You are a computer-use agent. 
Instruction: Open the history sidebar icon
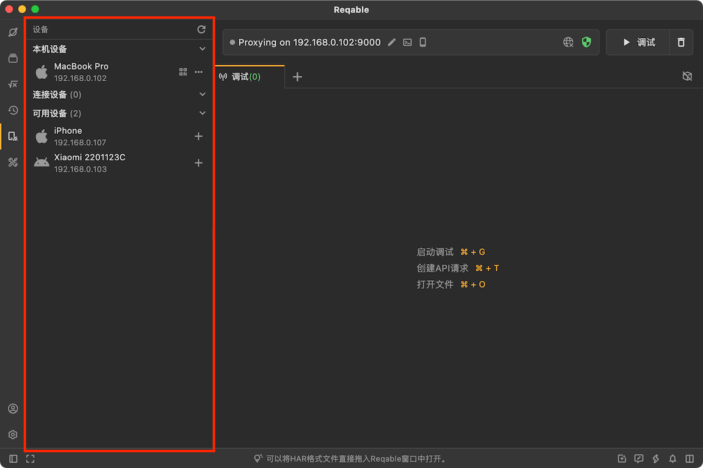click(13, 110)
